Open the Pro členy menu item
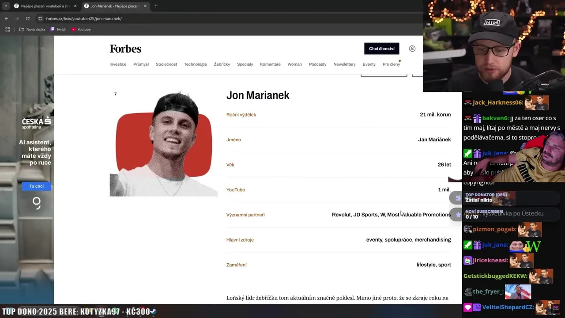 coord(391,64)
